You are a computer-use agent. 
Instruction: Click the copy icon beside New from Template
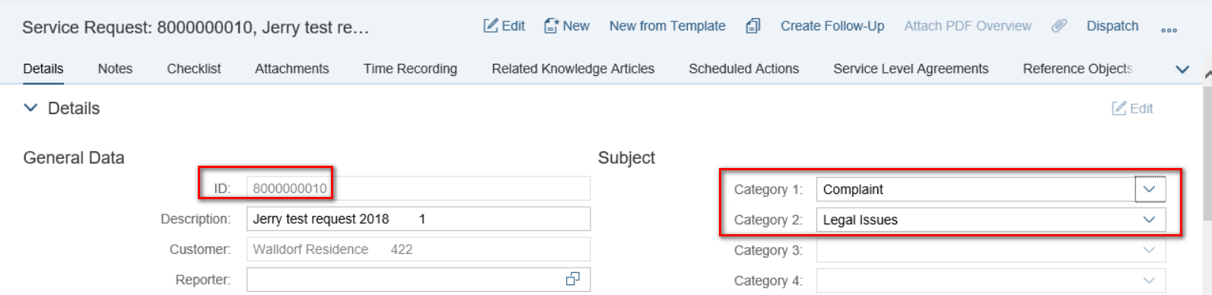click(752, 26)
